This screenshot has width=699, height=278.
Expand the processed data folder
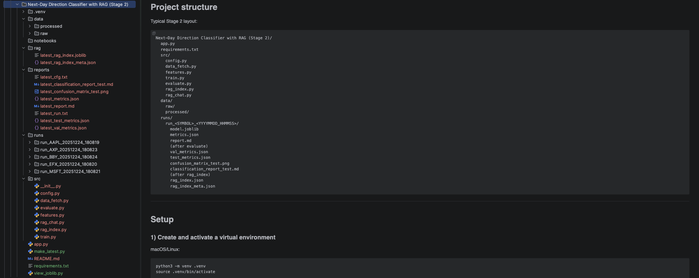pos(30,26)
